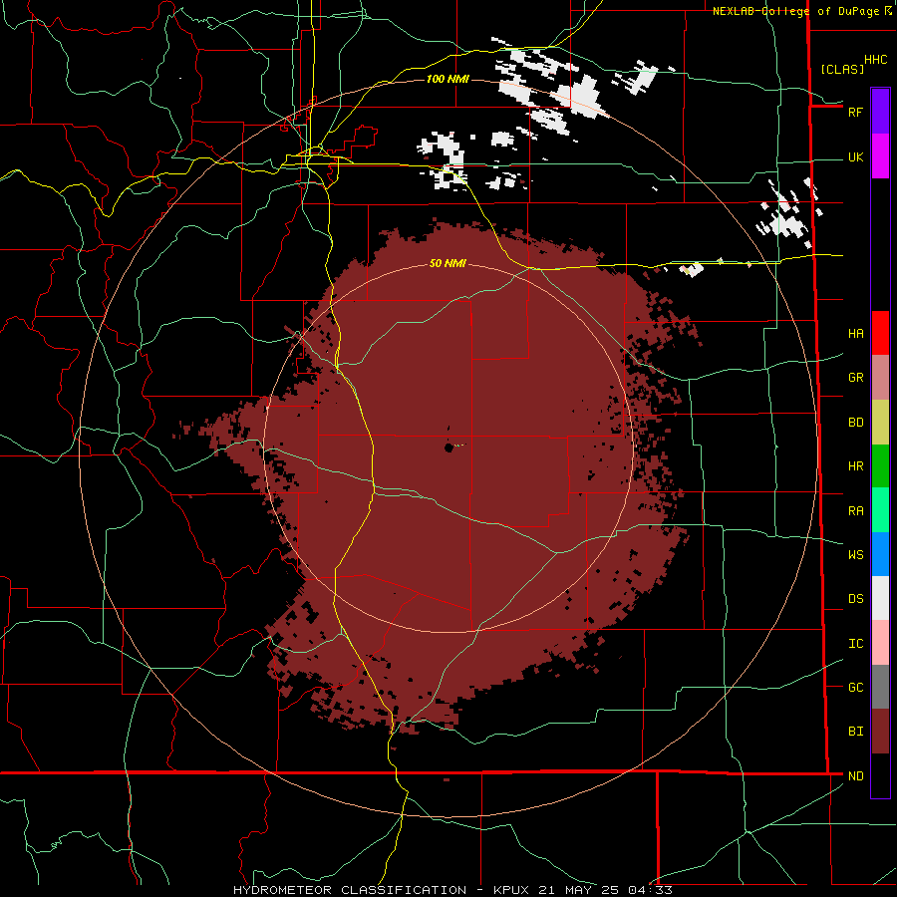This screenshot has width=897, height=897.
Task: Click the 'IC' legend label
Action: click(855, 644)
